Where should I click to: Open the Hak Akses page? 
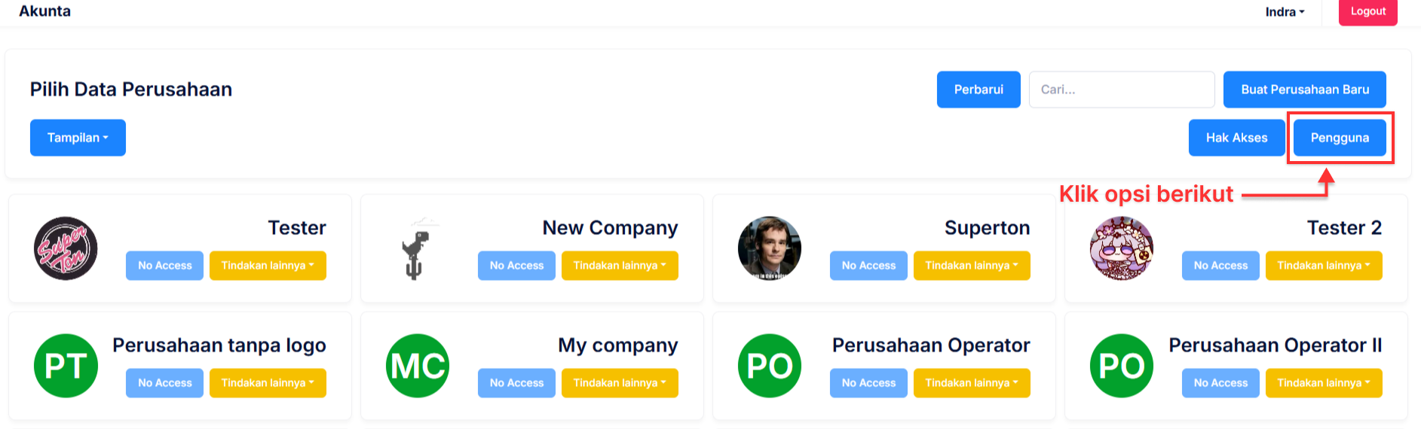(1236, 138)
